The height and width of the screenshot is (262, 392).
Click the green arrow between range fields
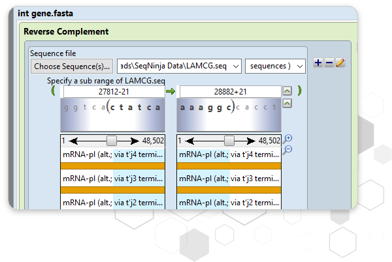(x=171, y=91)
